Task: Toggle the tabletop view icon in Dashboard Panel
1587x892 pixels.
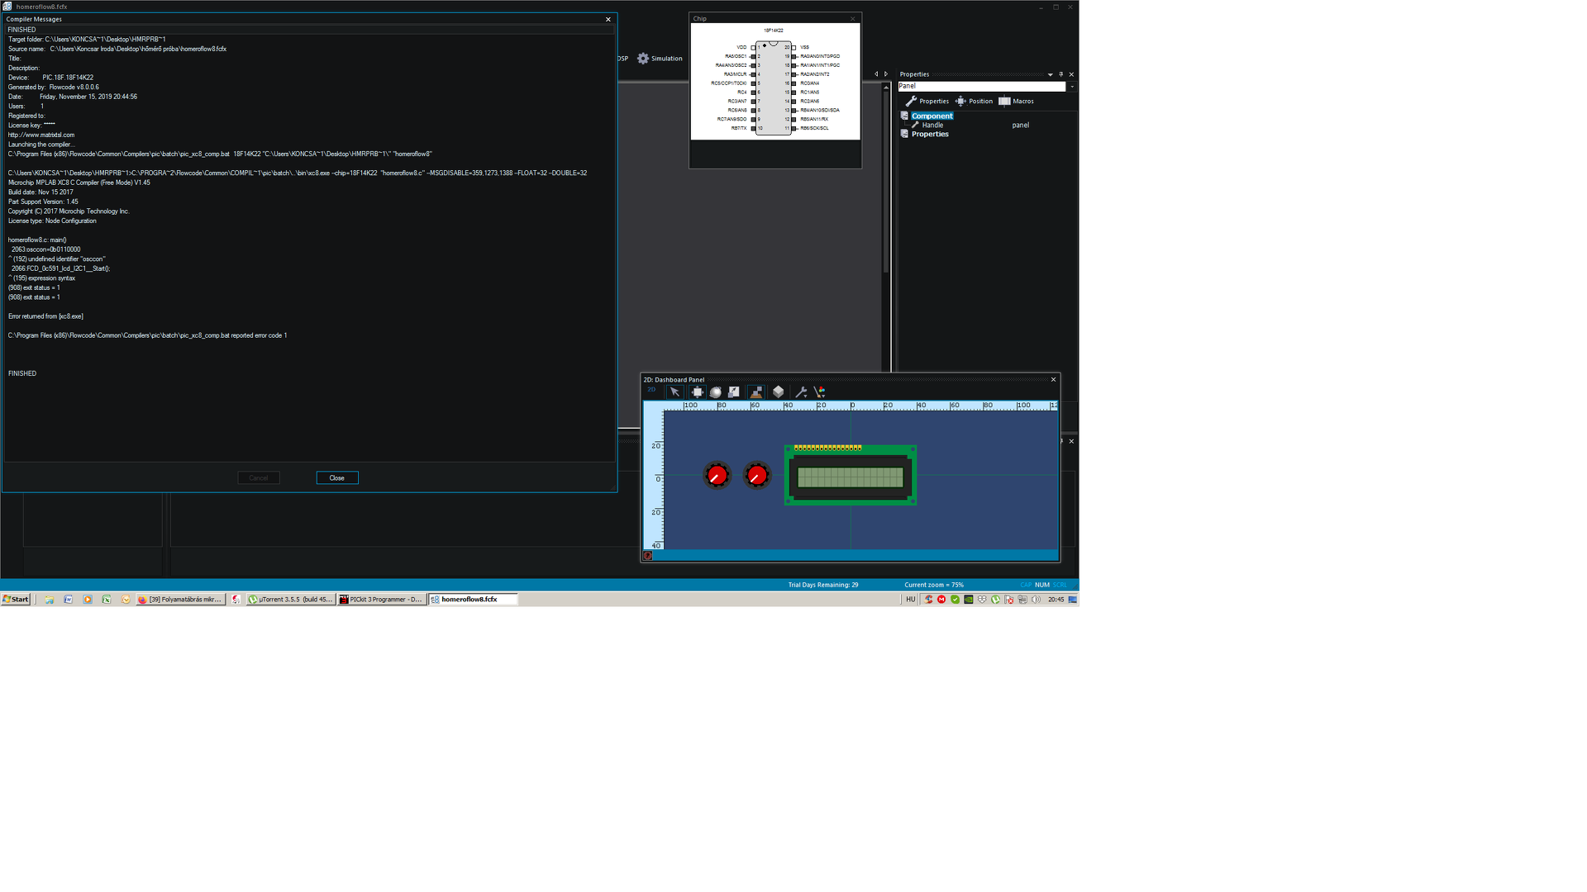Action: 755,392
